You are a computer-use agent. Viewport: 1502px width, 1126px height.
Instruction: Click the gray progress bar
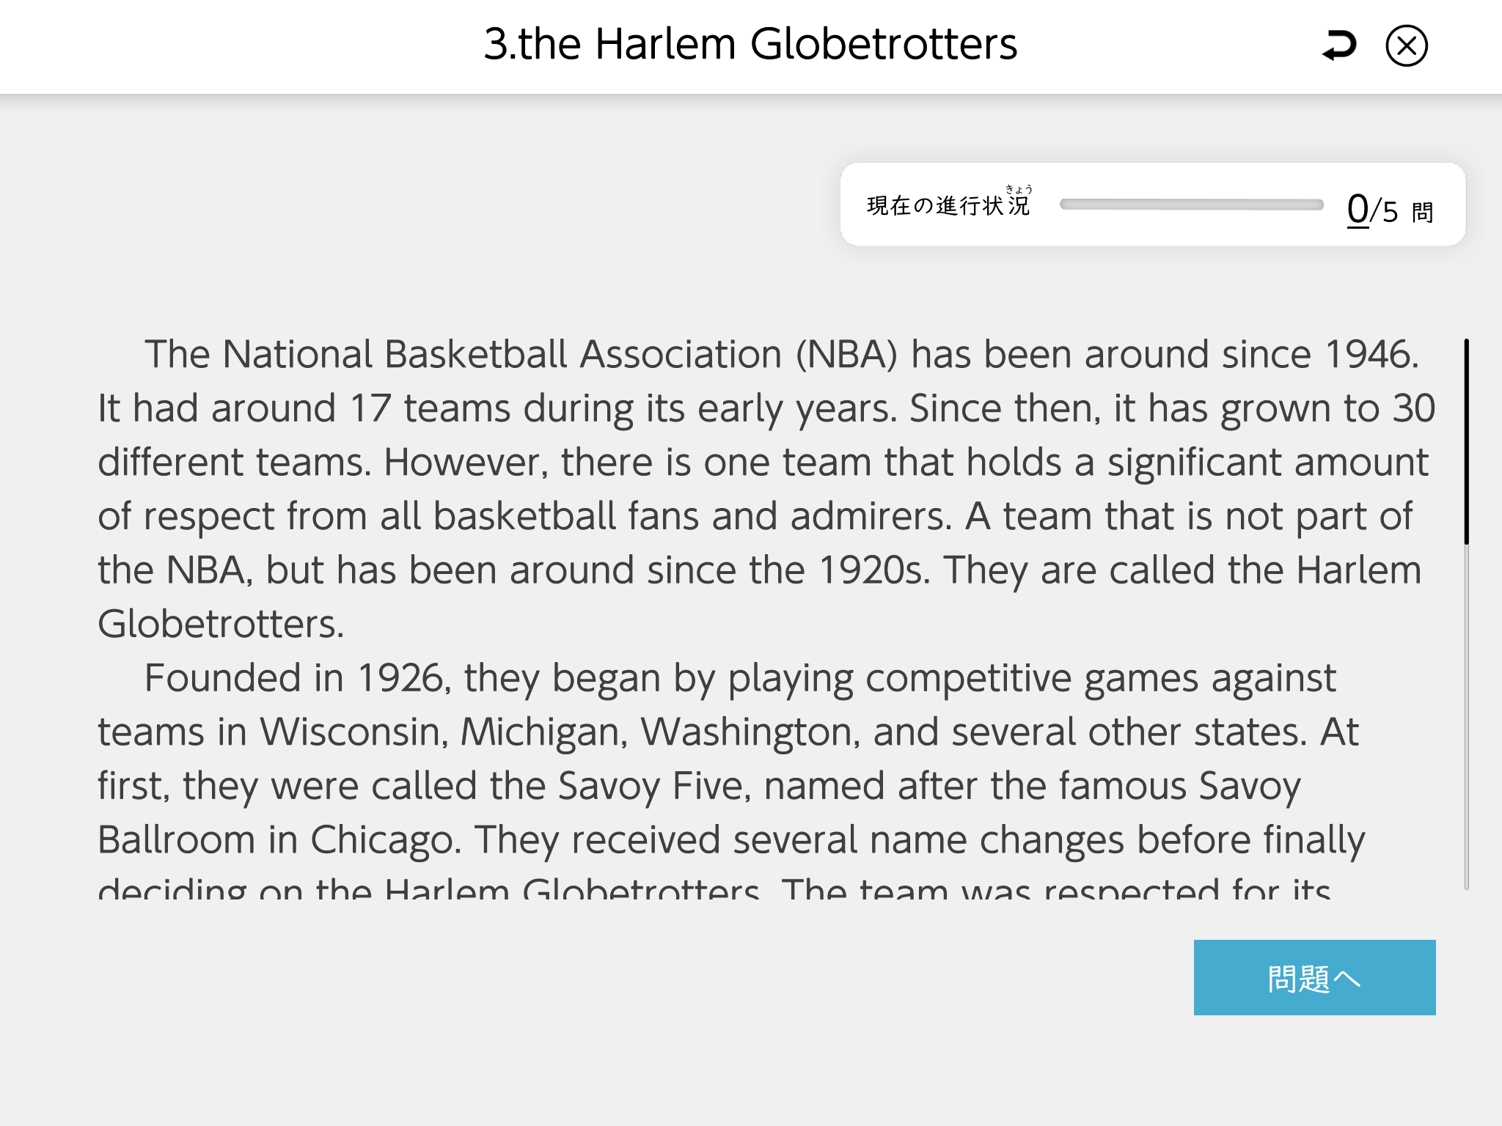pos(1191,205)
